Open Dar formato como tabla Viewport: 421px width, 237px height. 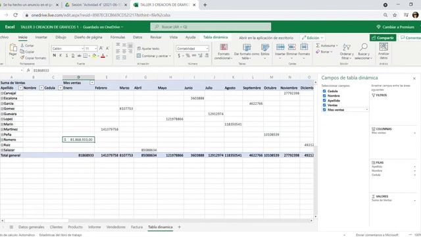[x=247, y=51]
